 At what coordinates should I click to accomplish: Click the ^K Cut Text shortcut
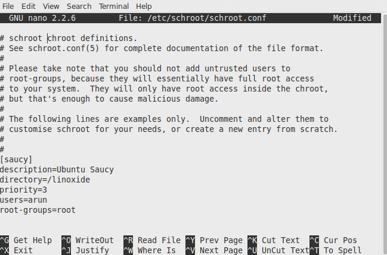(273, 240)
